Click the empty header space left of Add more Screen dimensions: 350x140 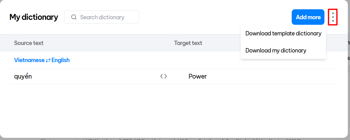[218, 17]
